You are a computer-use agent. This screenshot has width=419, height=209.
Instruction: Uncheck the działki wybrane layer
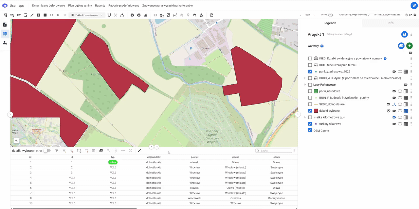pos(310,111)
